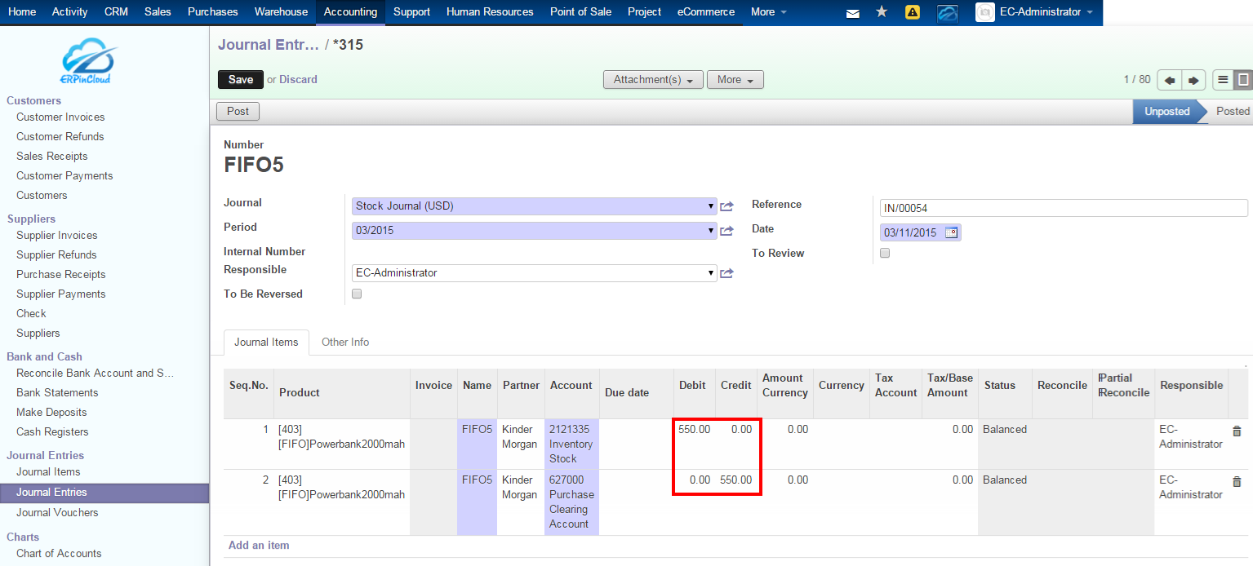Click the 550.00 debit value in row 1
The height and width of the screenshot is (566, 1253).
point(695,430)
